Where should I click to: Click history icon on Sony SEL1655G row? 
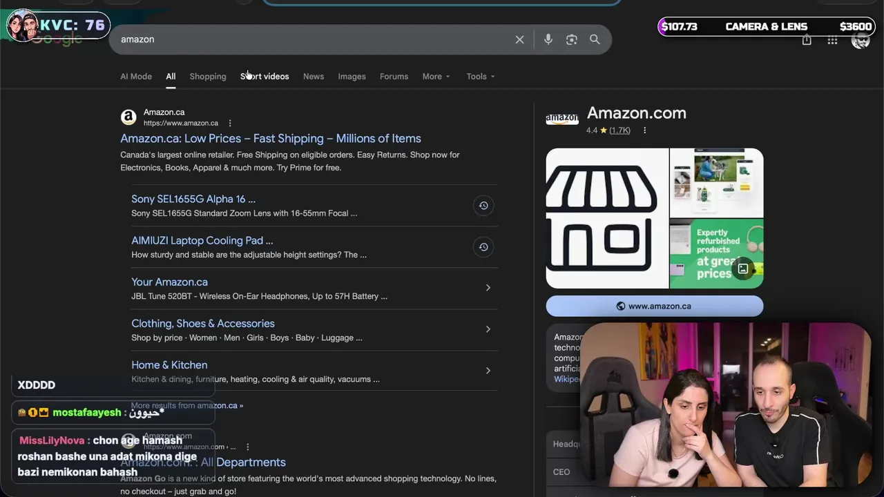[x=483, y=206]
